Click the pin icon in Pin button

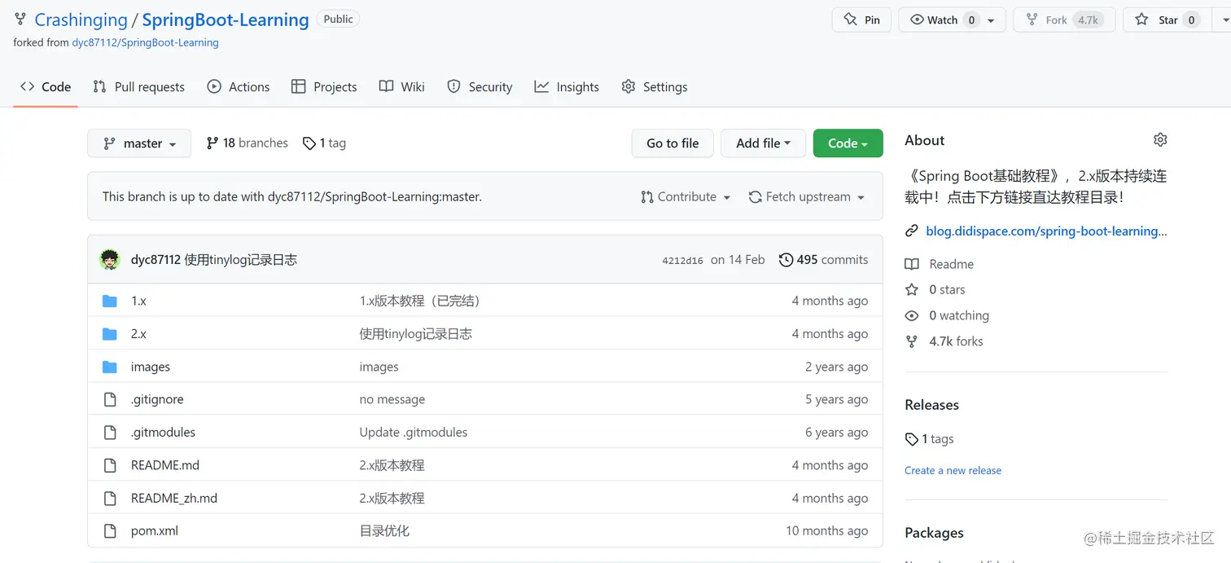click(851, 20)
